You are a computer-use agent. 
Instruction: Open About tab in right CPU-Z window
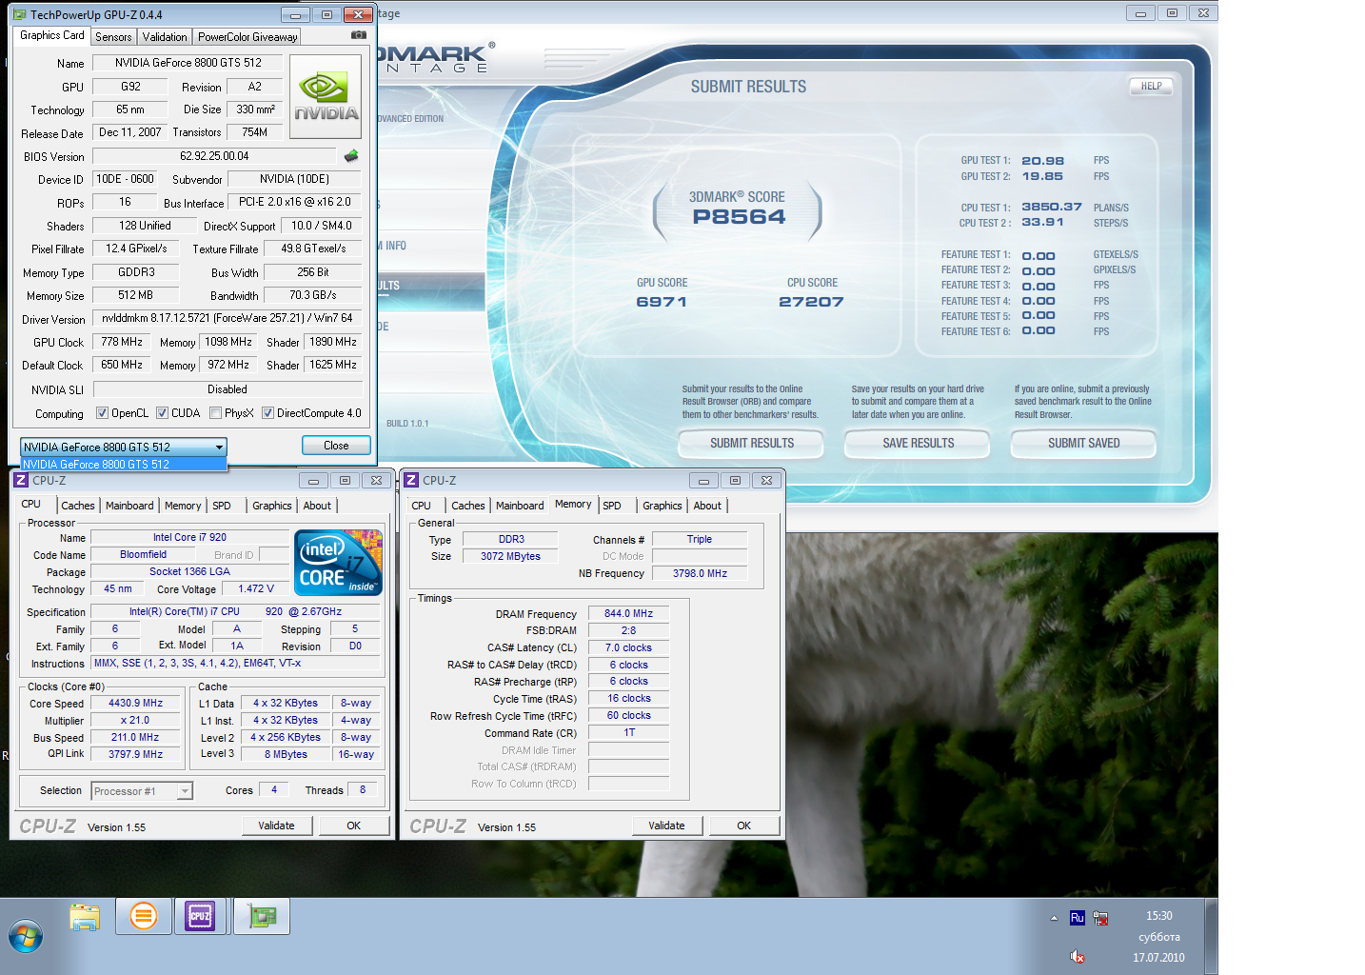click(x=707, y=506)
